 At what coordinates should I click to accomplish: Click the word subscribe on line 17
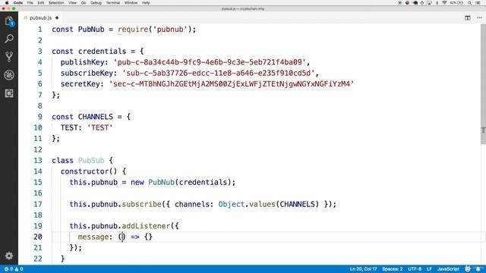[142, 204]
